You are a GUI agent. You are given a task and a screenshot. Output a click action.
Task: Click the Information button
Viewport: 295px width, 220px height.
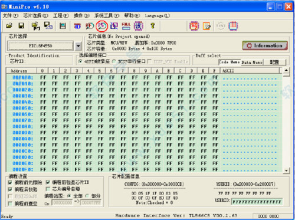pyautogui.click(x=265, y=45)
